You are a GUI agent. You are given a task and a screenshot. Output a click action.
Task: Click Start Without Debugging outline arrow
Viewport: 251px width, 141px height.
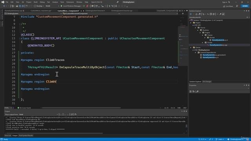tap(84, 6)
